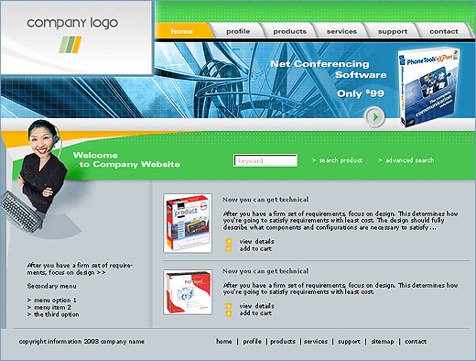Click orange arrow icon beside first add to cart
476x361 pixels.
229,249
